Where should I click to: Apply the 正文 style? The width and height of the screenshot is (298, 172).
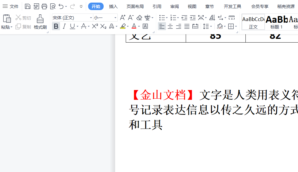(253, 22)
